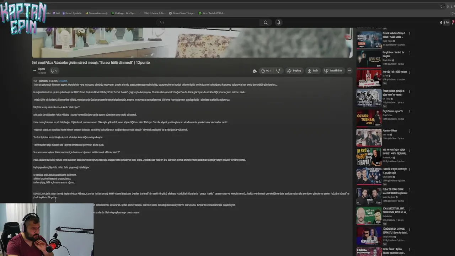The image size is (455, 256).
Task: Open Ana Oğul Tatil video thumbnail
Action: pyautogui.click(x=369, y=79)
